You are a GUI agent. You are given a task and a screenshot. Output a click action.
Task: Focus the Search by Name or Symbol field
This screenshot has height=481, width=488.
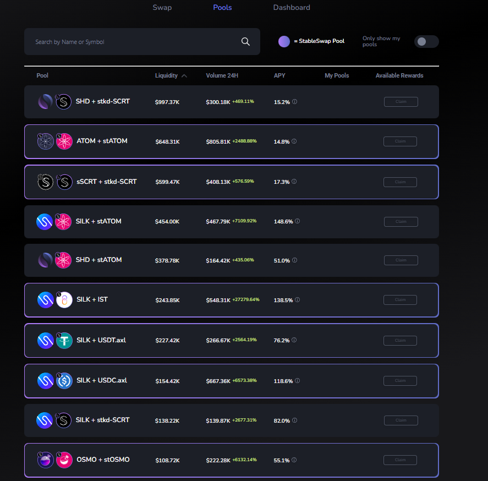142,42
